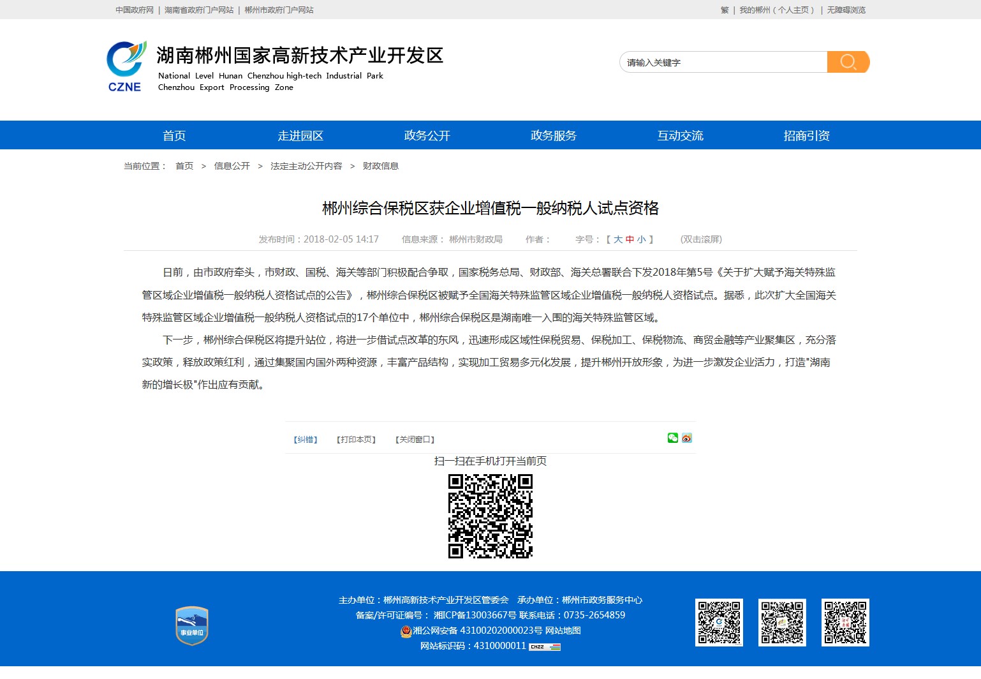Open the 首页 navigation tab
981x679 pixels.
click(x=174, y=135)
